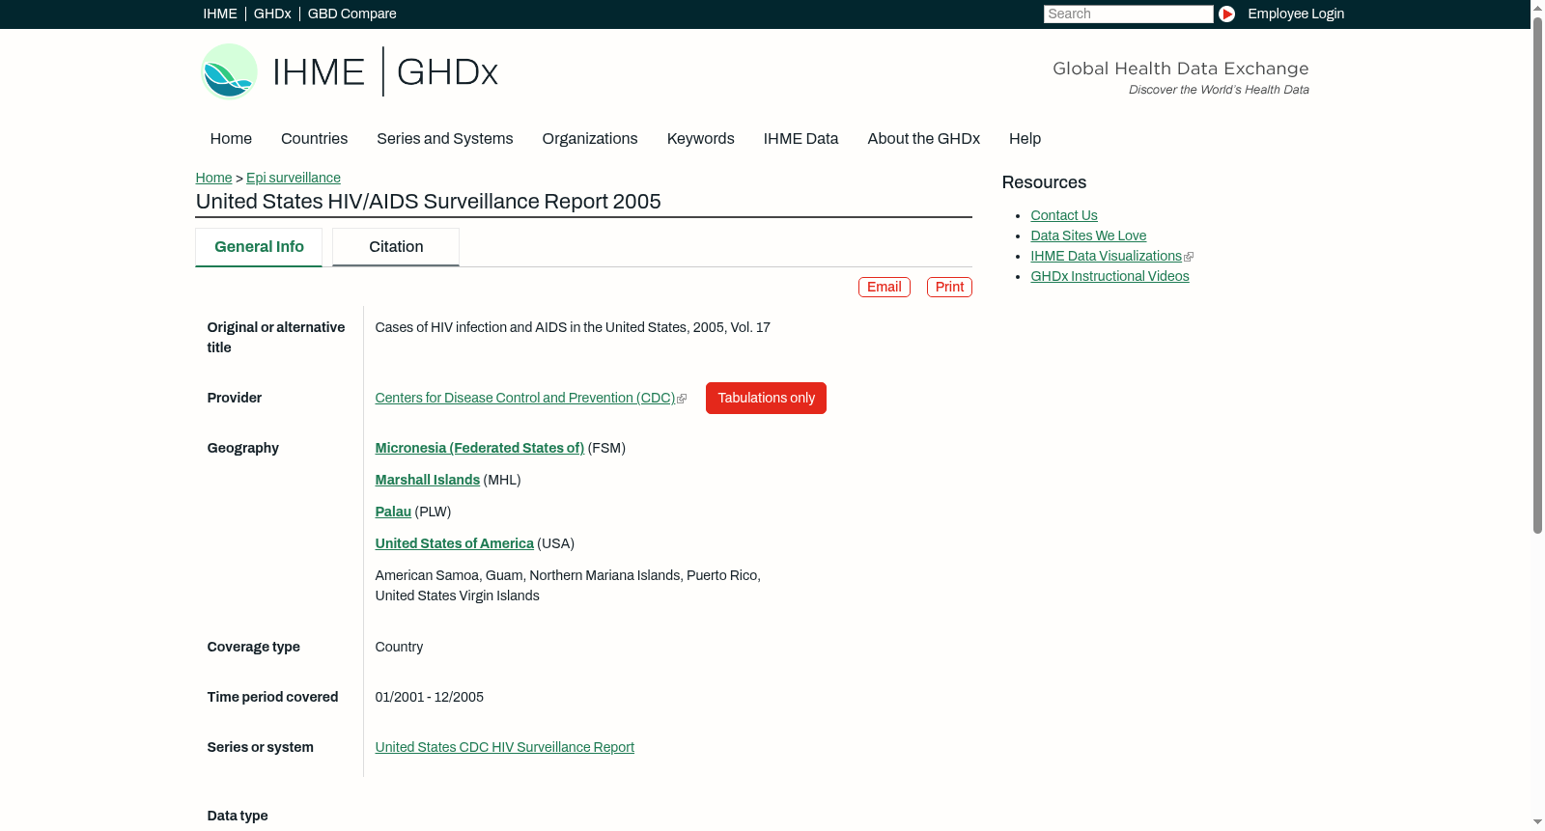The width and height of the screenshot is (1545, 831).
Task: Select the General Info tab
Action: [259, 247]
